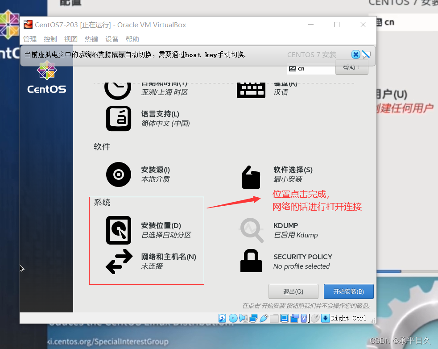Open the 设备 menu

112,39
